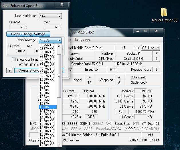Choose 1.038V from the voltage list
Image resolution: width=180 pixels, height=150 pixels.
pos(48,90)
